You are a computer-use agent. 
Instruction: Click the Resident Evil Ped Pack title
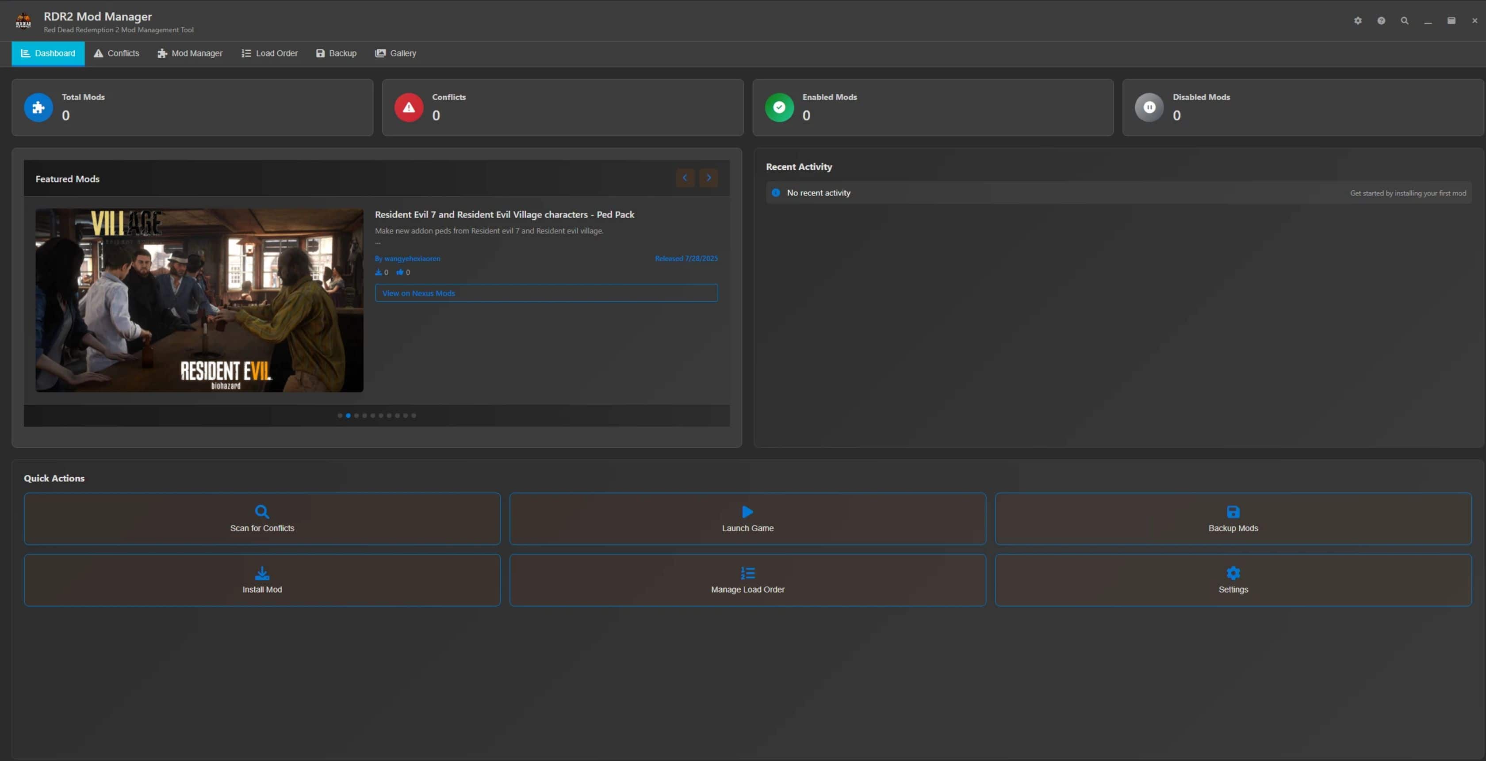click(505, 214)
